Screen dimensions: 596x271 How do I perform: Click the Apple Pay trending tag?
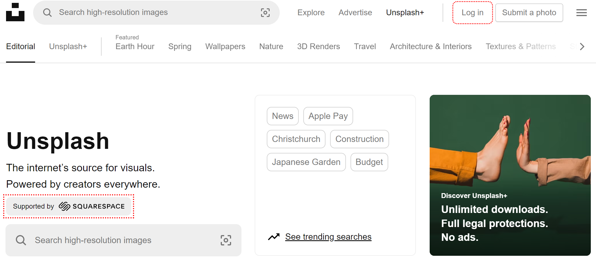328,116
